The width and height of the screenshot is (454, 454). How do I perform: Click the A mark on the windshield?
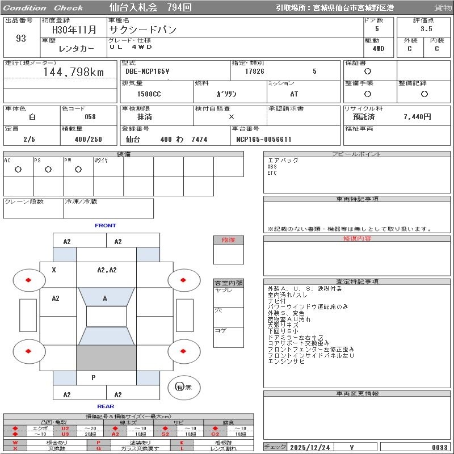tap(105, 299)
